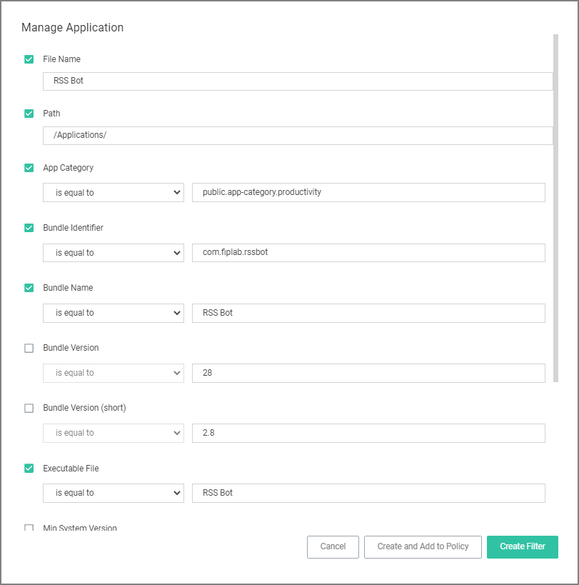Image resolution: width=579 pixels, height=585 pixels.
Task: Check the Bundle Version (short) checkbox
Action: [x=29, y=408]
